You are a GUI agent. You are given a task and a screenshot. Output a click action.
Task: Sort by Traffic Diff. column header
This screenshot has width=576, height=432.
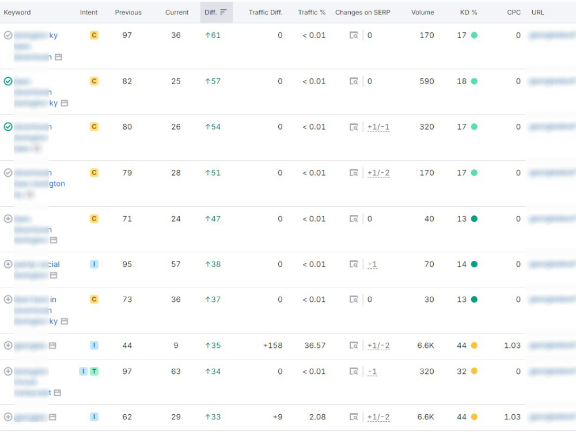265,12
